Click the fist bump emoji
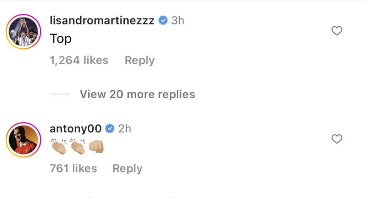 tap(96, 147)
